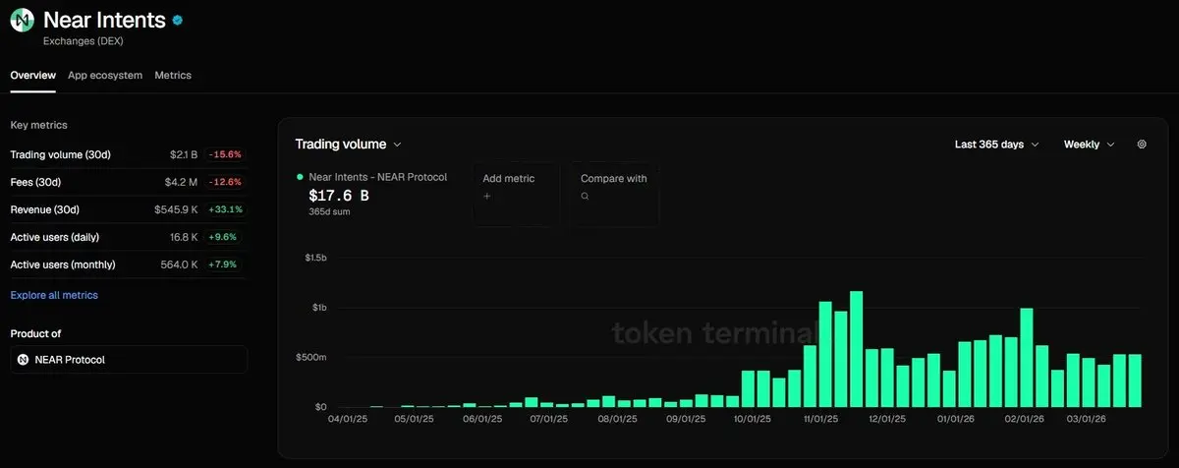Viewport: 1179px width, 468px height.
Task: Switch to the Overview tab
Action: point(32,76)
